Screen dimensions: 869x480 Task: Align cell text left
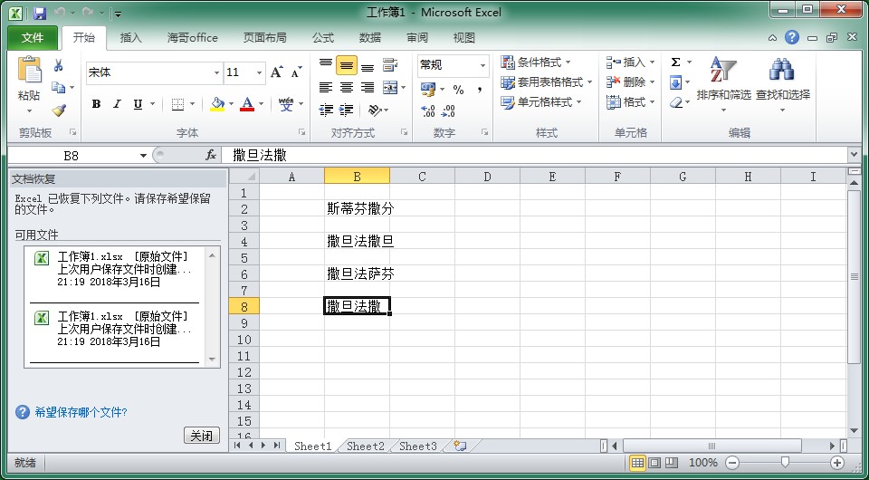(x=326, y=88)
